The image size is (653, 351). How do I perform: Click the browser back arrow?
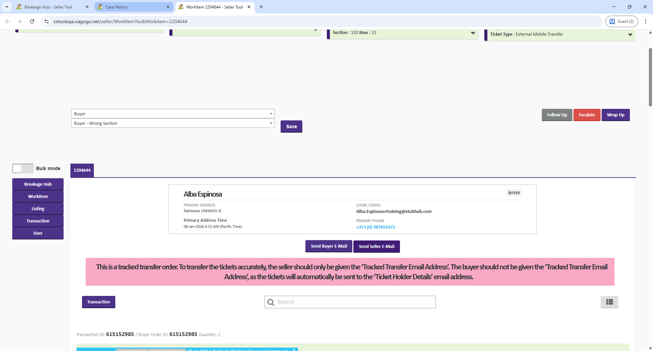pos(7,21)
